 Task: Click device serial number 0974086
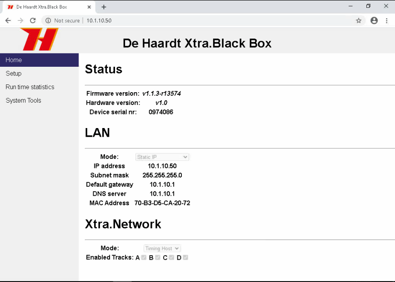click(x=161, y=112)
